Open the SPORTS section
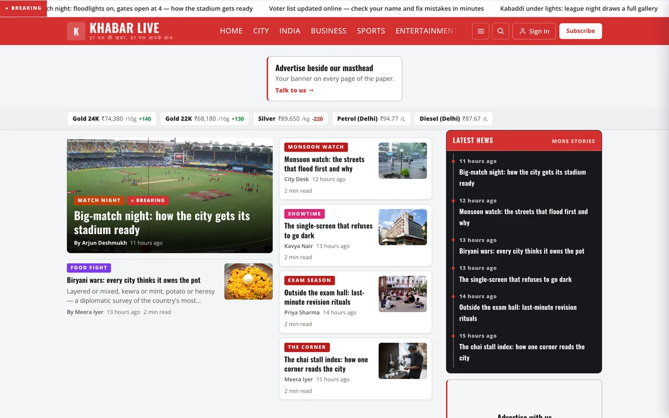 (x=371, y=31)
